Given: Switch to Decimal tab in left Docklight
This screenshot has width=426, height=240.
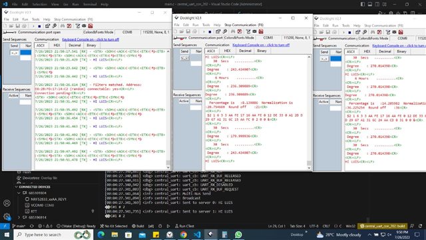Looking at the screenshot, I should (x=75, y=45).
